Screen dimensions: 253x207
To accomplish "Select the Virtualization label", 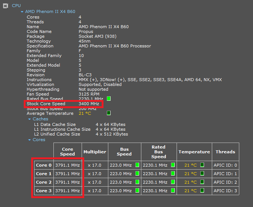I will point(40,84).
